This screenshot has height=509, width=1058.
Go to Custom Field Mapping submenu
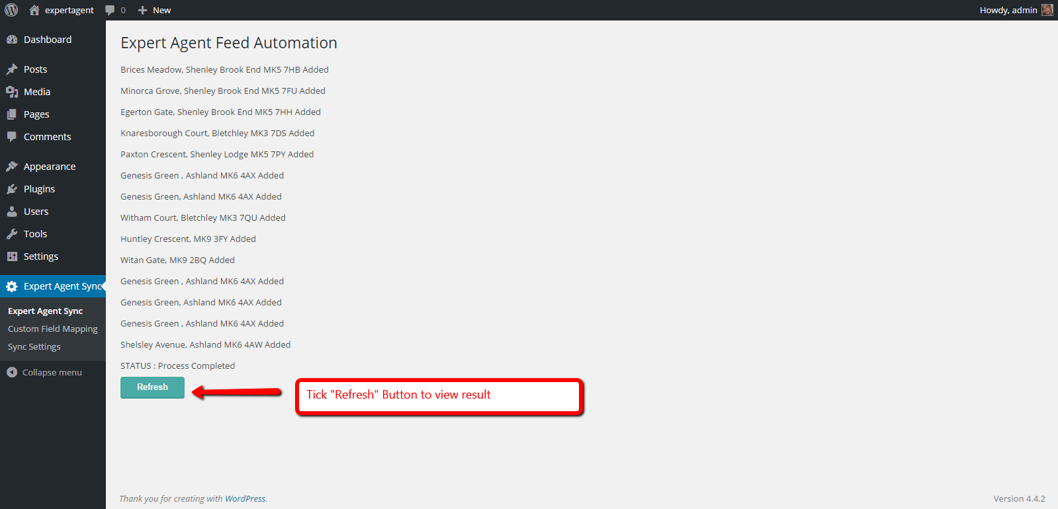53,329
